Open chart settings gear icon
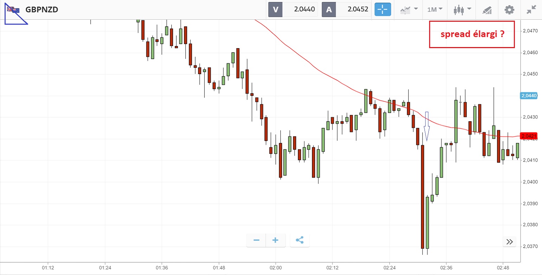The height and width of the screenshot is (275, 542). click(509, 9)
